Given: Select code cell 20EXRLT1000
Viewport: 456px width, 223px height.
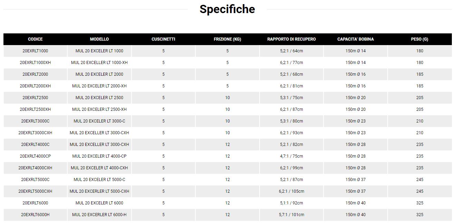Looking at the screenshot, I should tap(35, 51).
